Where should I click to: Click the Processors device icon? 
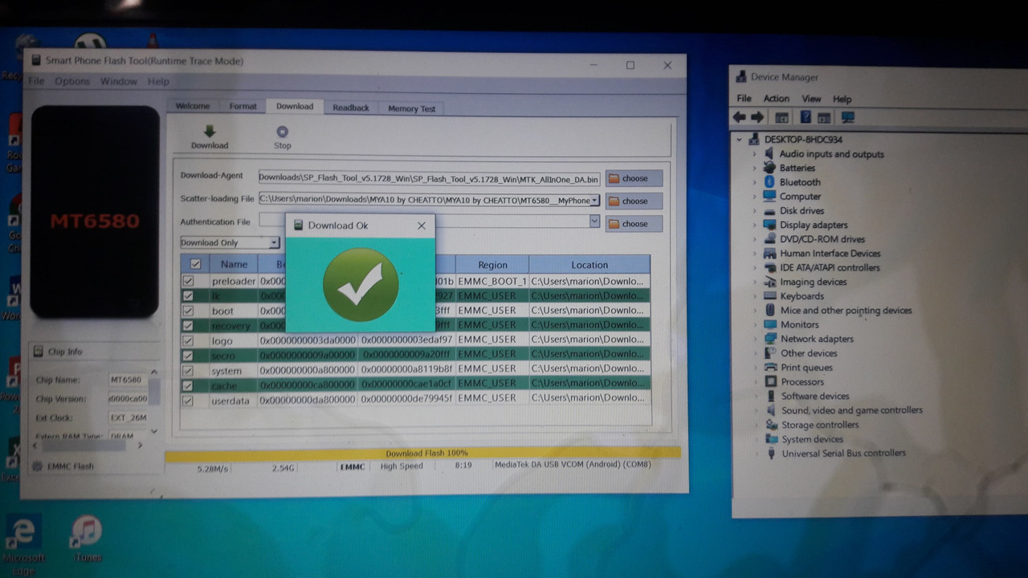click(x=770, y=381)
